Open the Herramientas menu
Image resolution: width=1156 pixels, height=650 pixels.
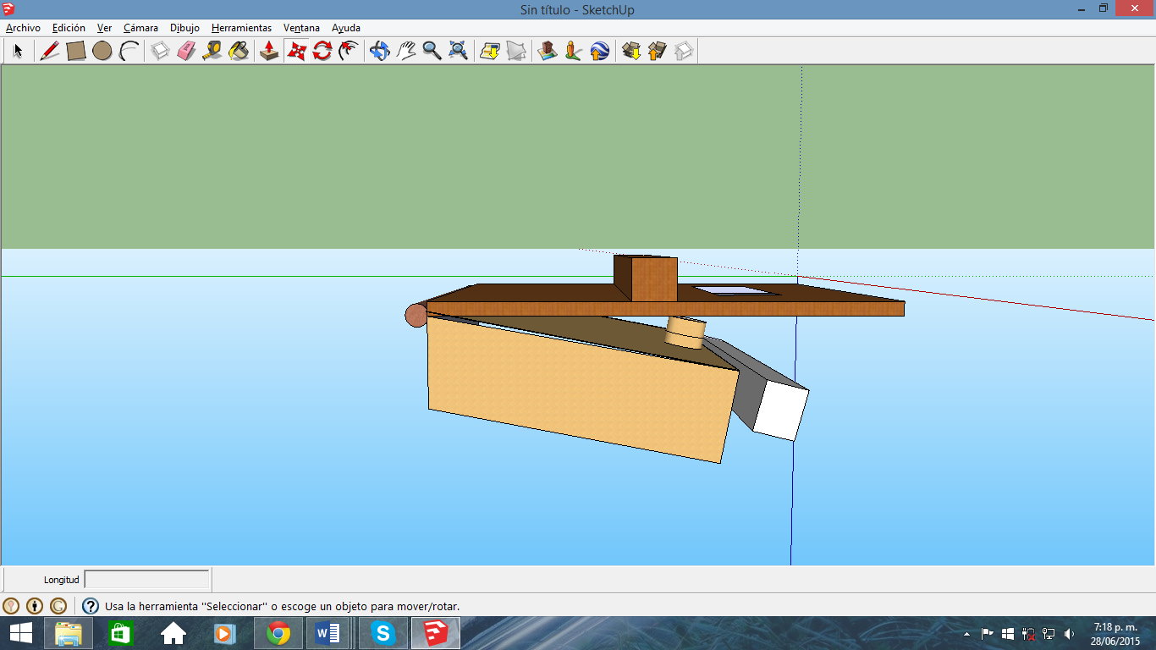pos(241,28)
